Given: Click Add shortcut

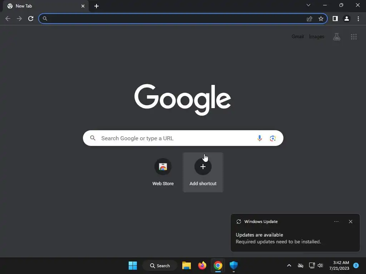Looking at the screenshot, I should (203, 172).
